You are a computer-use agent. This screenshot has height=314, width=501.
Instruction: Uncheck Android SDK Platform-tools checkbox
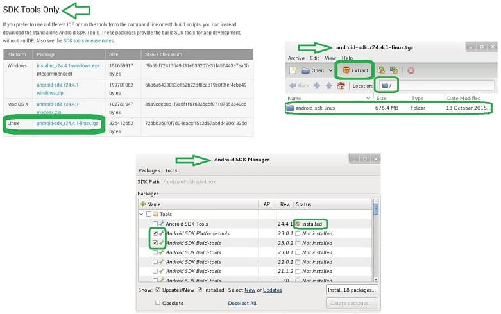point(155,233)
